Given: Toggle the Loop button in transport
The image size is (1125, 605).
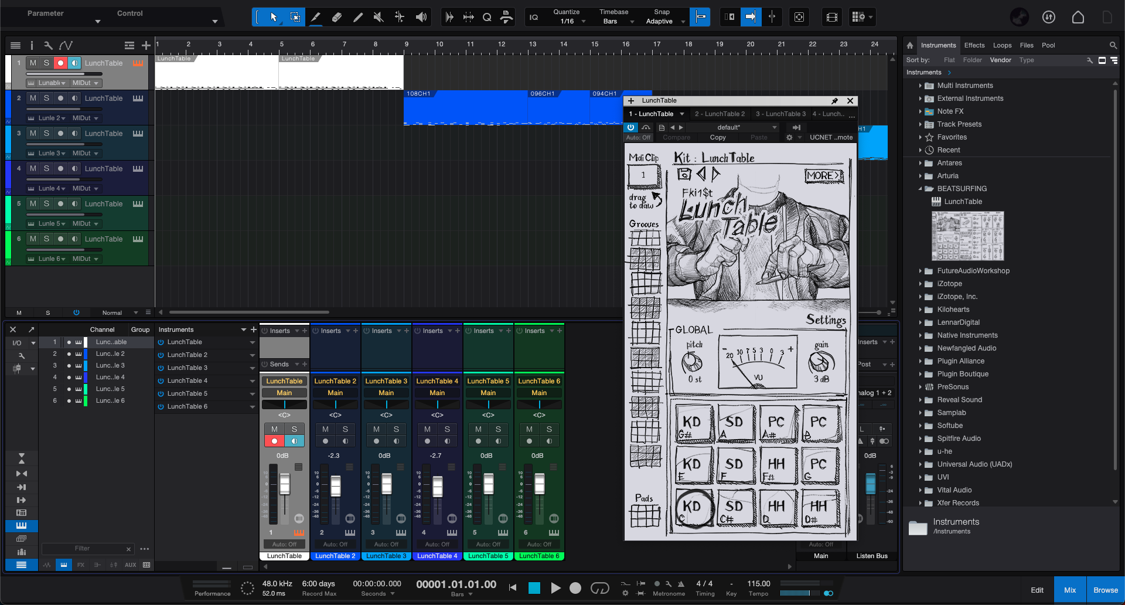Looking at the screenshot, I should 600,588.
